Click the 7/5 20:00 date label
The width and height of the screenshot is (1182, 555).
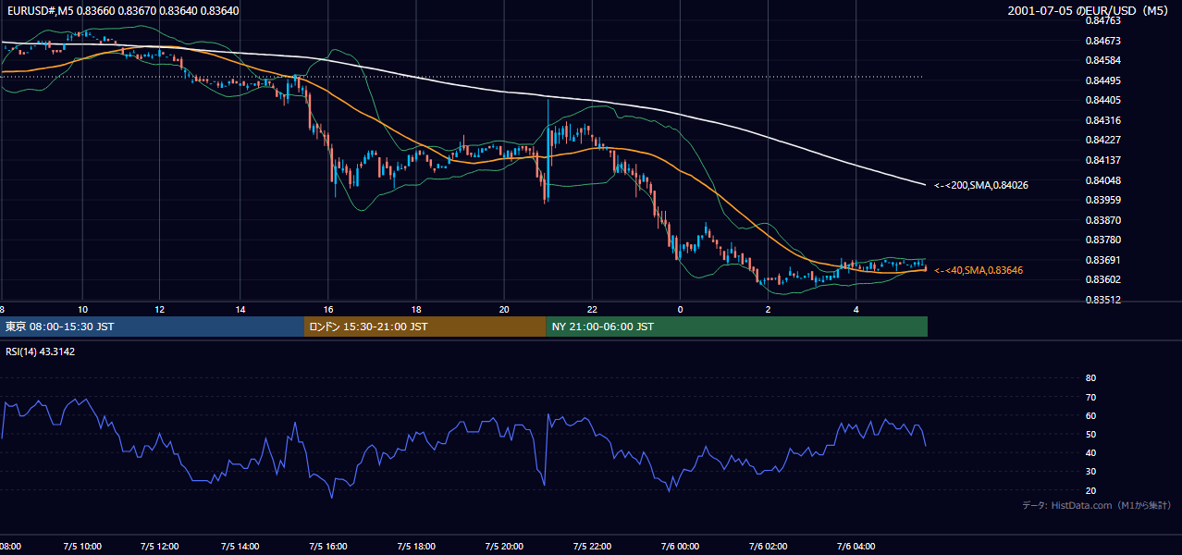coord(504,546)
